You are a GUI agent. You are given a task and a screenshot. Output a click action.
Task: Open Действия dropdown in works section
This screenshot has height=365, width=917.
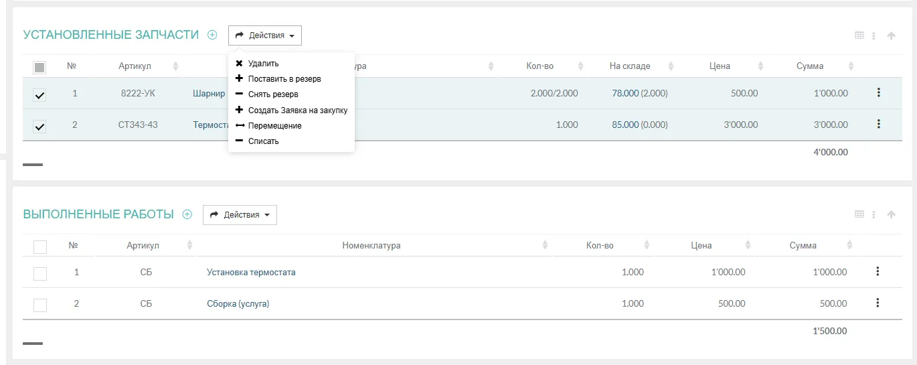point(240,215)
